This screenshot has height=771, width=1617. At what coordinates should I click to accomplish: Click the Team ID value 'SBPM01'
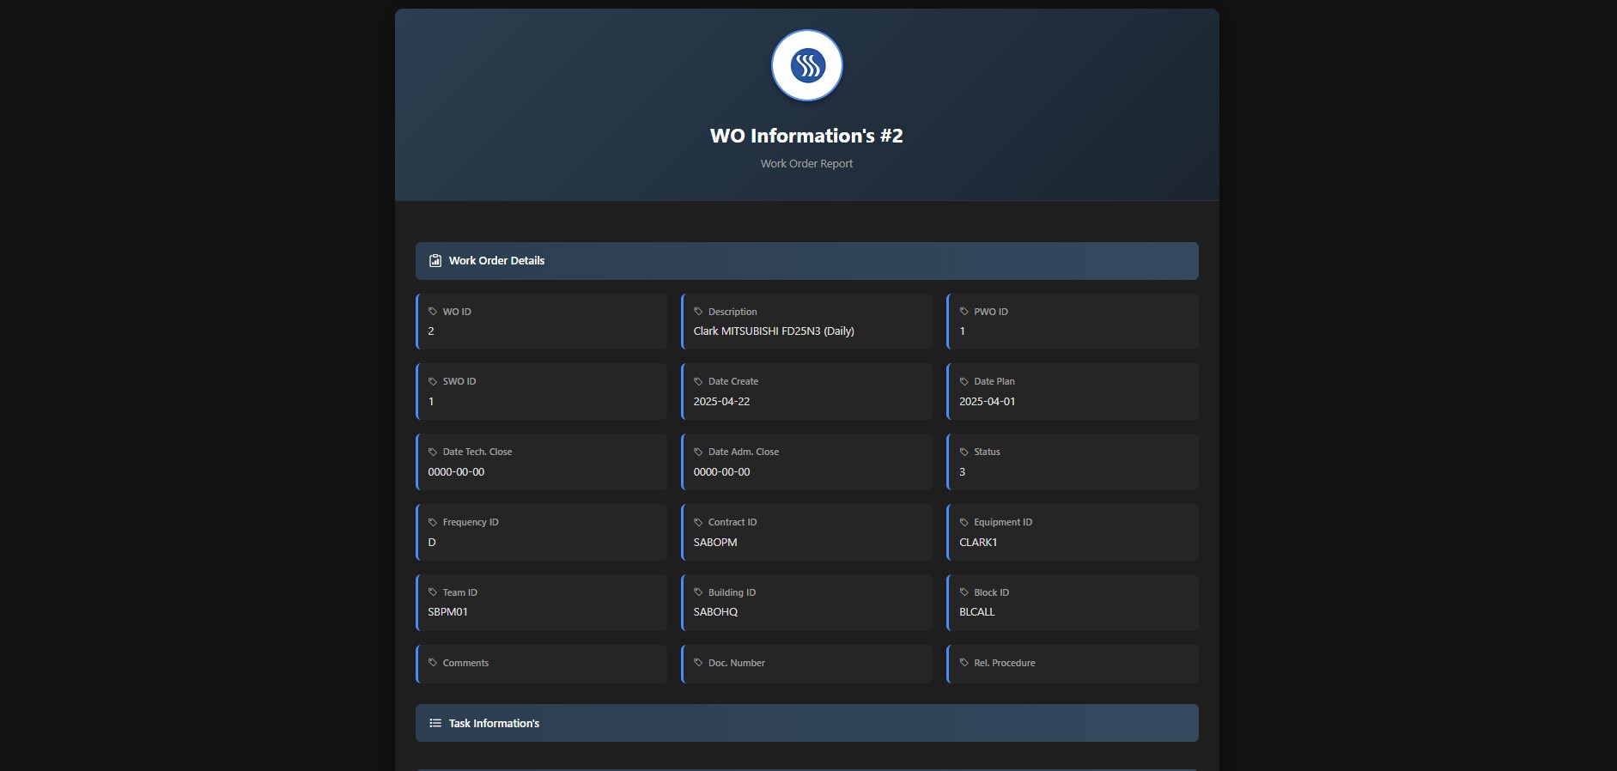pyautogui.click(x=447, y=612)
